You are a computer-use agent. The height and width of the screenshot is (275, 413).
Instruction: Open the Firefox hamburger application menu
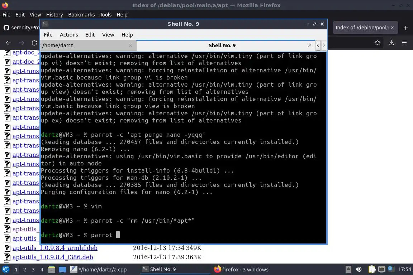pos(404,43)
